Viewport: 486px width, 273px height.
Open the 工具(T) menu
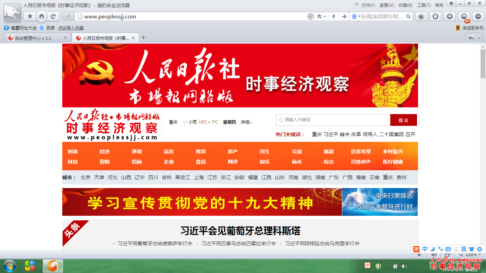(x=424, y=5)
